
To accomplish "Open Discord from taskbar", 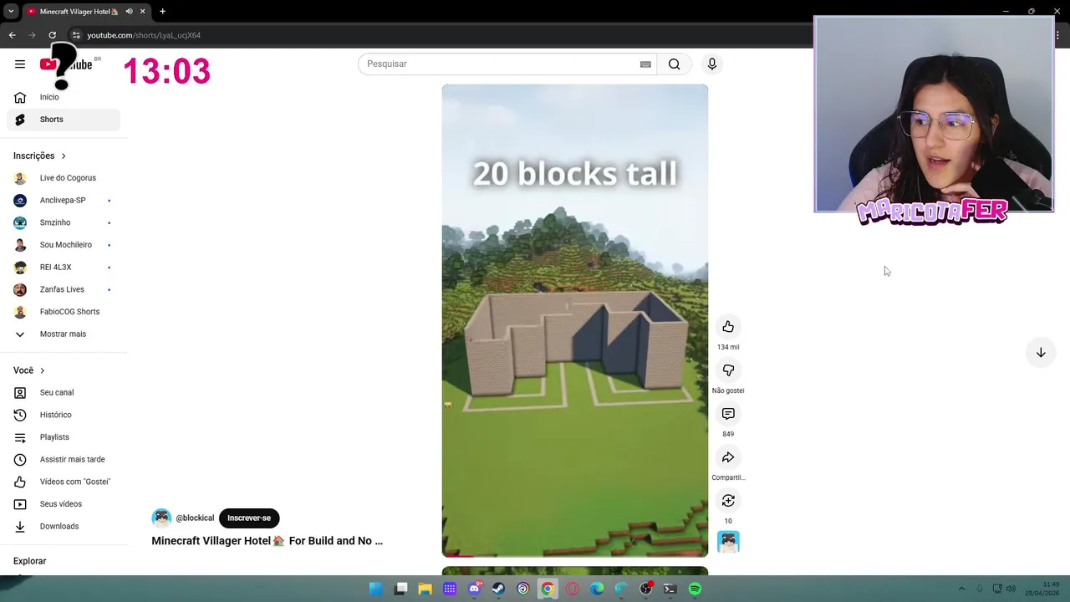I will tap(474, 589).
